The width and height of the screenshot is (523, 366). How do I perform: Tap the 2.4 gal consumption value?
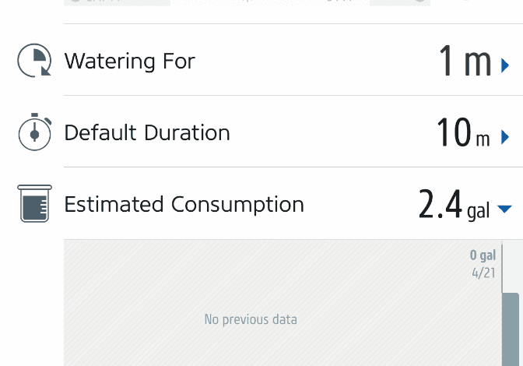454,204
